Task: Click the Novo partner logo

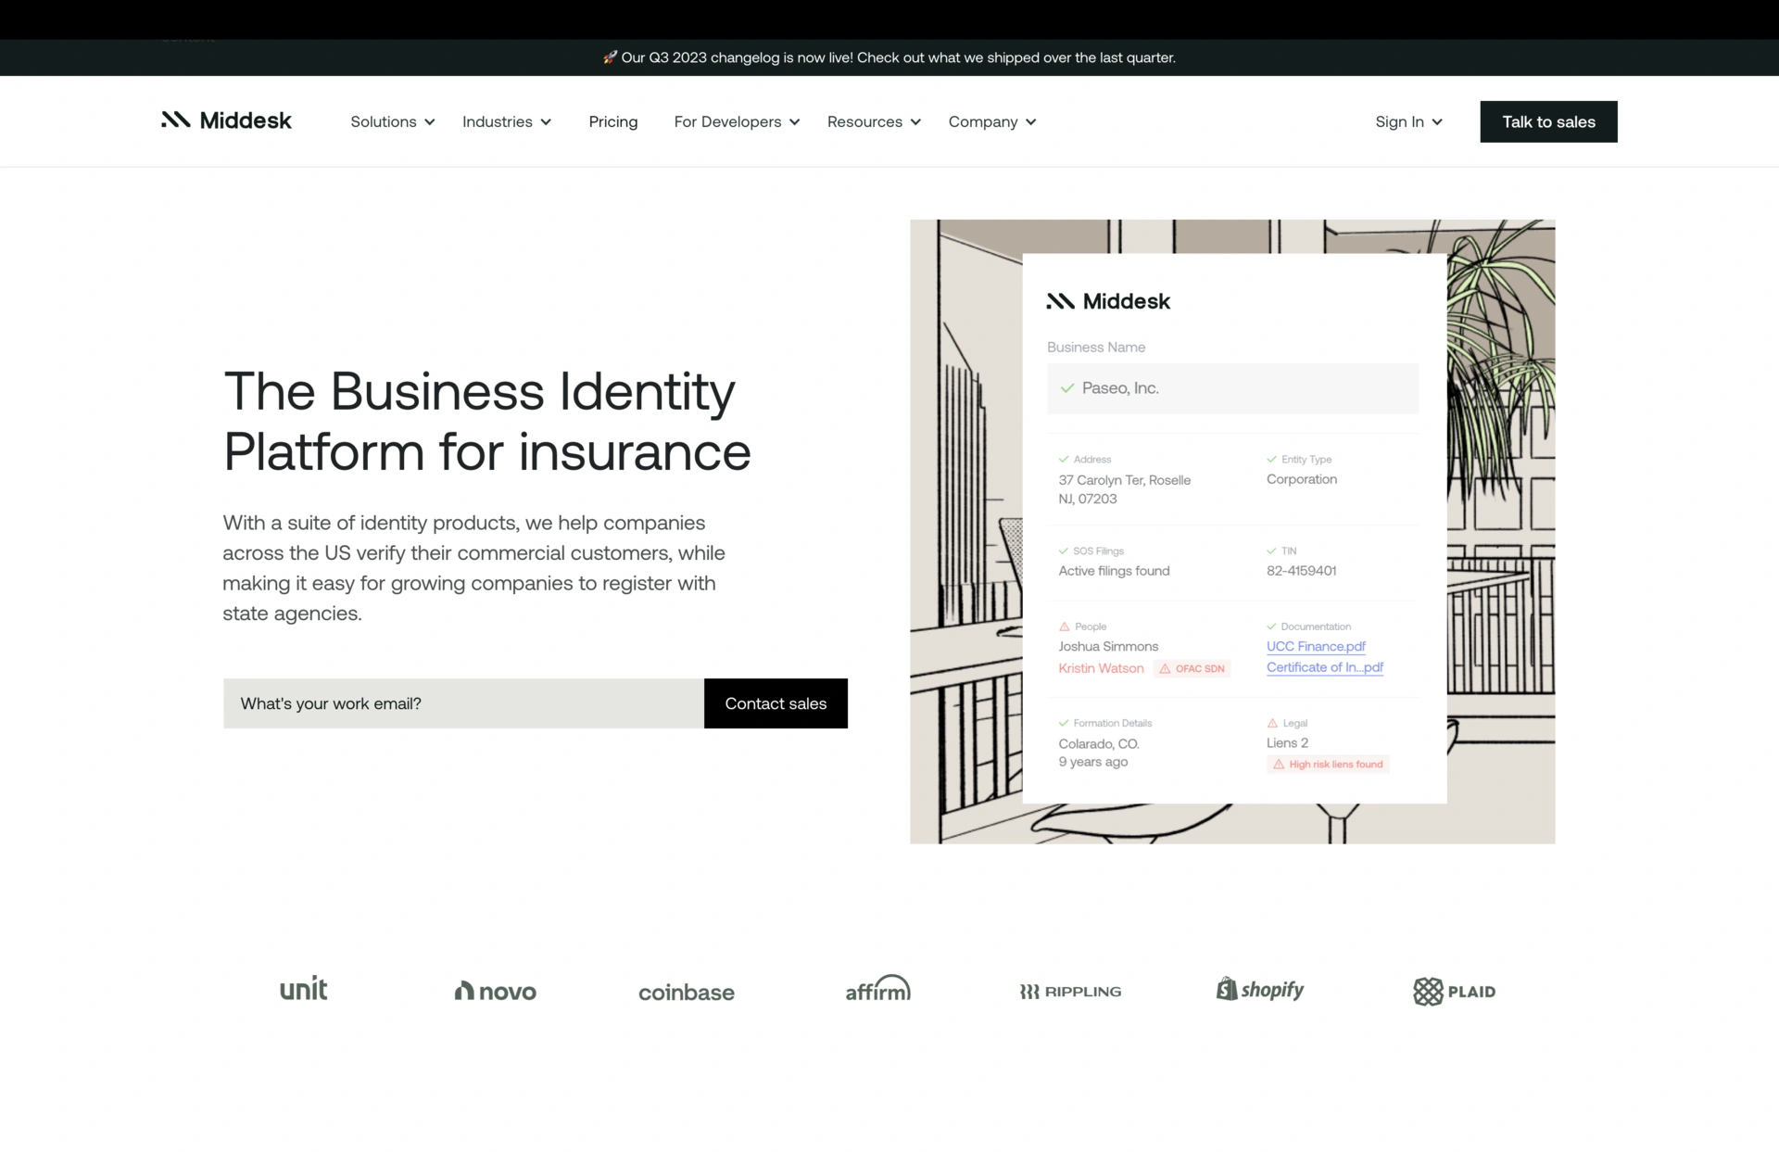Action: (x=496, y=991)
